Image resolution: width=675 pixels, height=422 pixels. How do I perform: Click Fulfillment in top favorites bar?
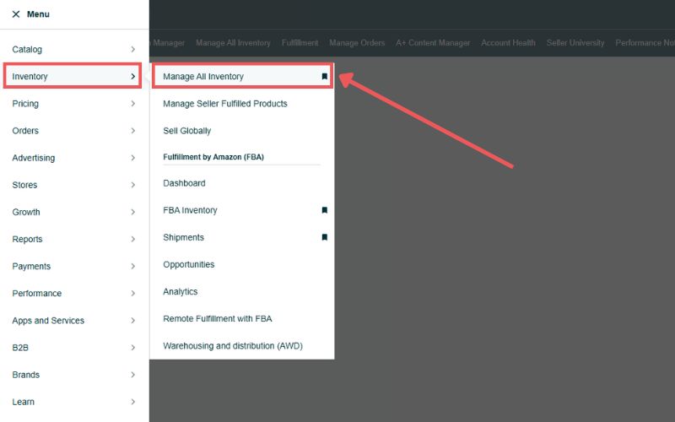[300, 43]
